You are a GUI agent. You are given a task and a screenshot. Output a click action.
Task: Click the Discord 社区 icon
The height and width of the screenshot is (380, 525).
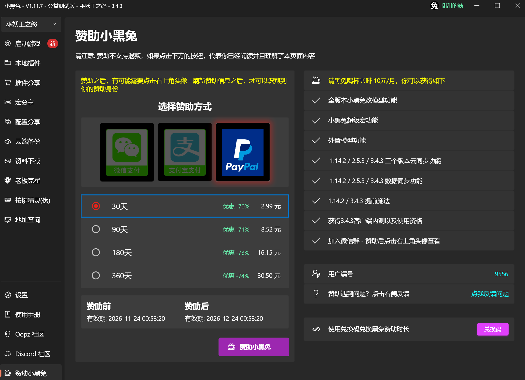click(x=8, y=354)
